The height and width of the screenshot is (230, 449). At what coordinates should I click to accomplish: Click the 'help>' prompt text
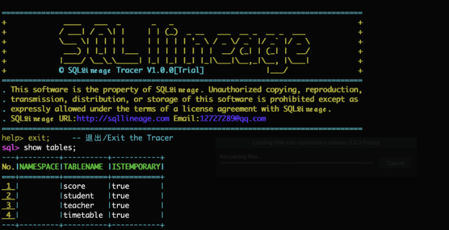point(12,138)
